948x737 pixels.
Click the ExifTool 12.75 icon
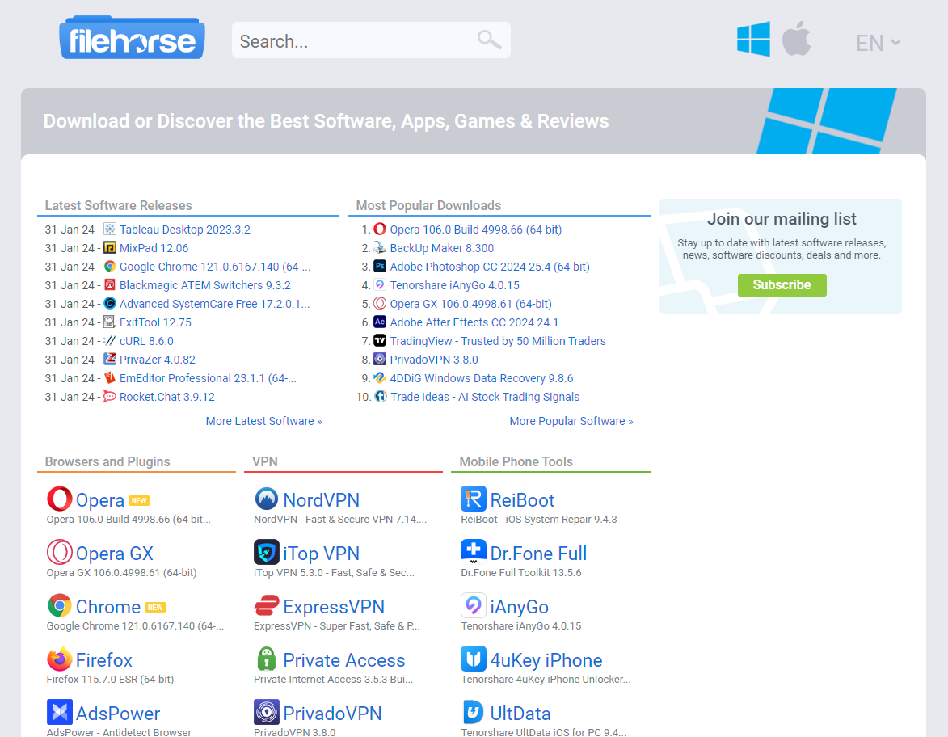click(x=110, y=322)
